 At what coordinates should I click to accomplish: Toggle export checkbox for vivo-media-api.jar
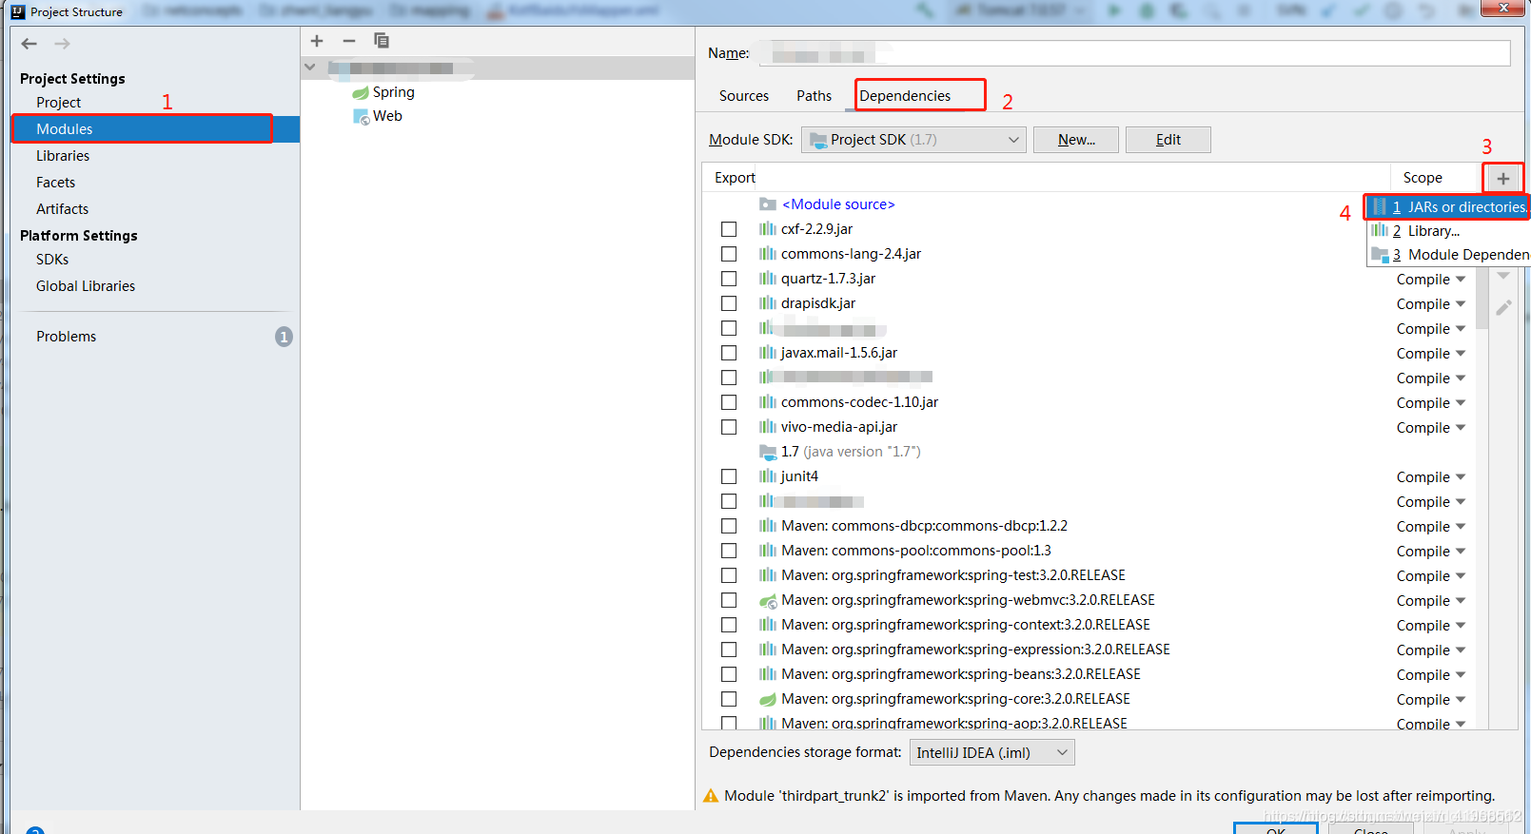[729, 427]
